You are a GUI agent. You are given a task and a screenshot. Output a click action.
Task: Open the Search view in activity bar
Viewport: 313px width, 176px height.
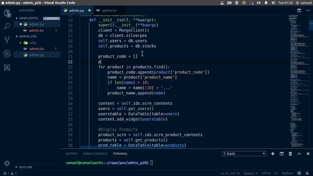pyautogui.click(x=7, y=26)
